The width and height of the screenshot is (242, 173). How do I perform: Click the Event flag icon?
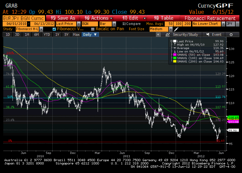[x=208, y=34]
